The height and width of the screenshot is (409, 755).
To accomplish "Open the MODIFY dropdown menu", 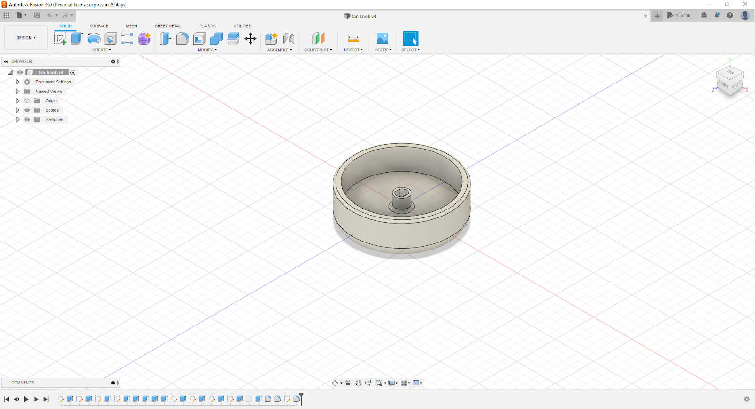I will 207,50.
